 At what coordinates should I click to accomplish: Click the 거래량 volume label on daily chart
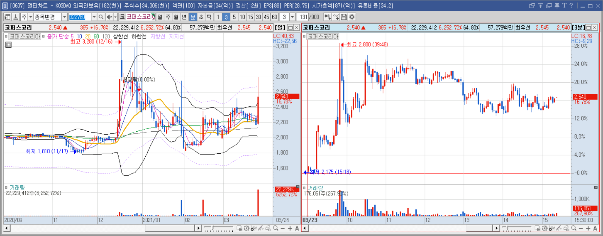17,187
